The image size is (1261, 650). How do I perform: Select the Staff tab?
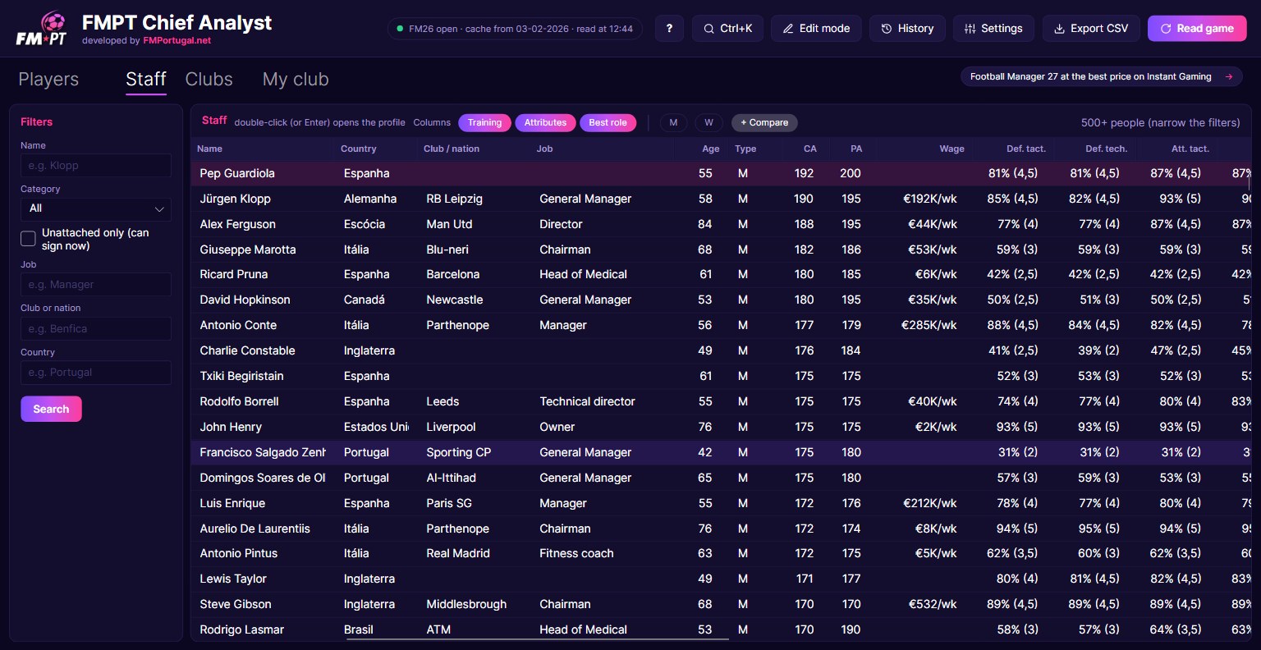click(146, 80)
